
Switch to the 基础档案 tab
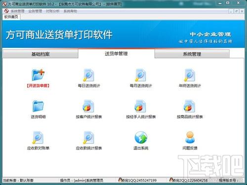pyautogui.click(x=41, y=54)
